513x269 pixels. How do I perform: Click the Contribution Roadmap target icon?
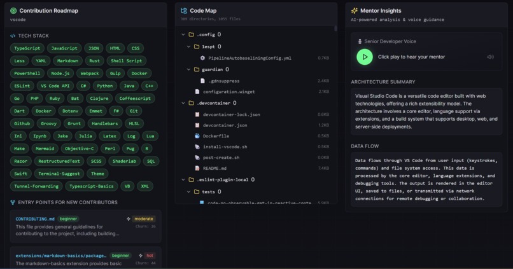(x=13, y=11)
